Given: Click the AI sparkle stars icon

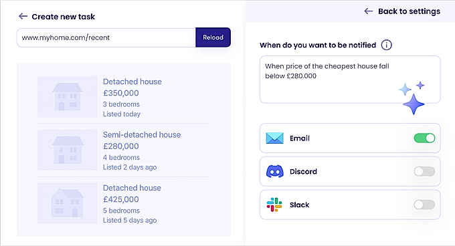Looking at the screenshot, I should point(412,98).
